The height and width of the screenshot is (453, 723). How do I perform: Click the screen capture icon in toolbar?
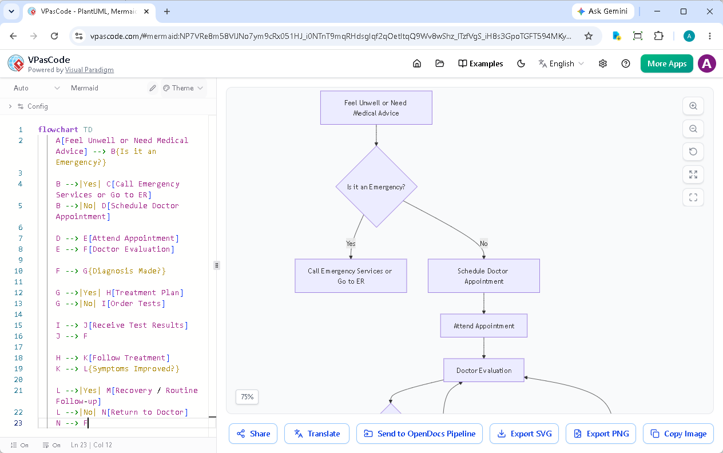coord(638,36)
